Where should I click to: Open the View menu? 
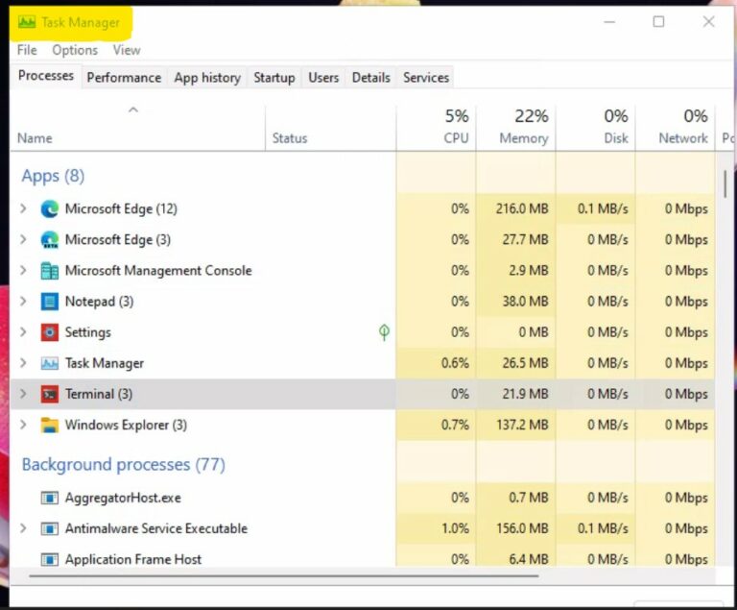[127, 50]
